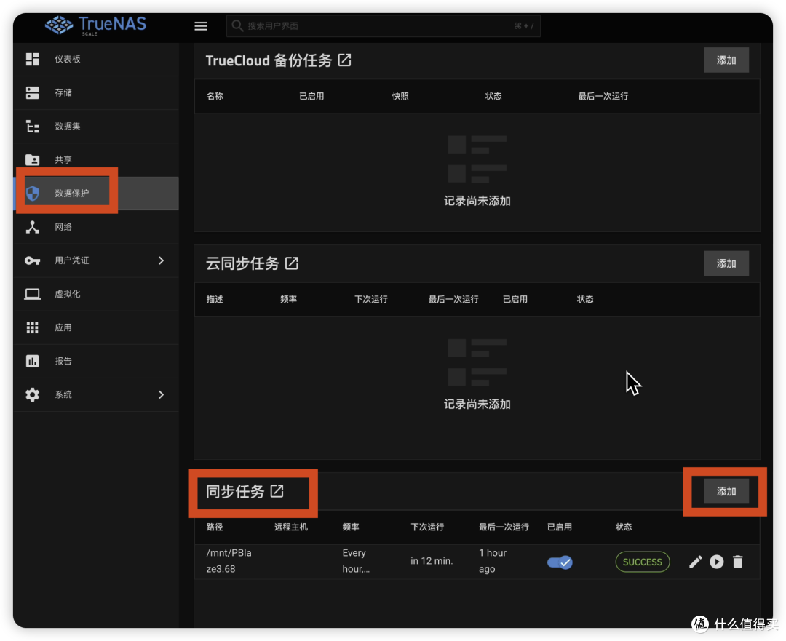Click the TrueCloud 备份任务 title
The height and width of the screenshot is (641, 786).
[x=269, y=60]
